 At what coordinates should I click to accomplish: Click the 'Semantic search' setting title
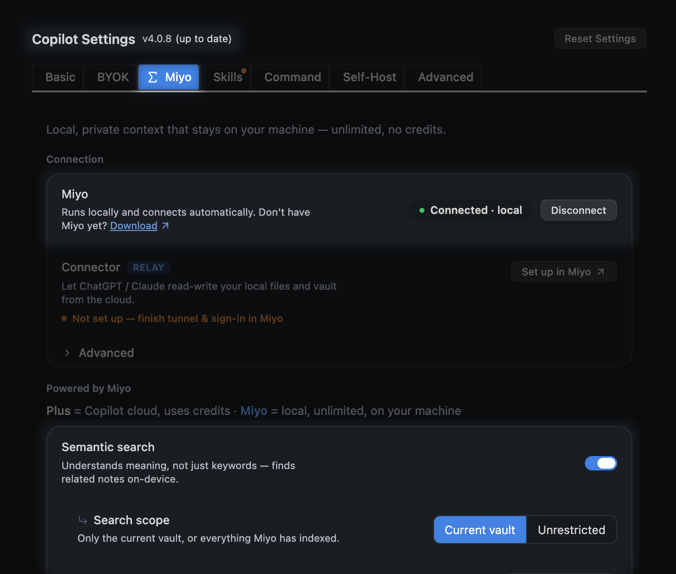tap(108, 447)
